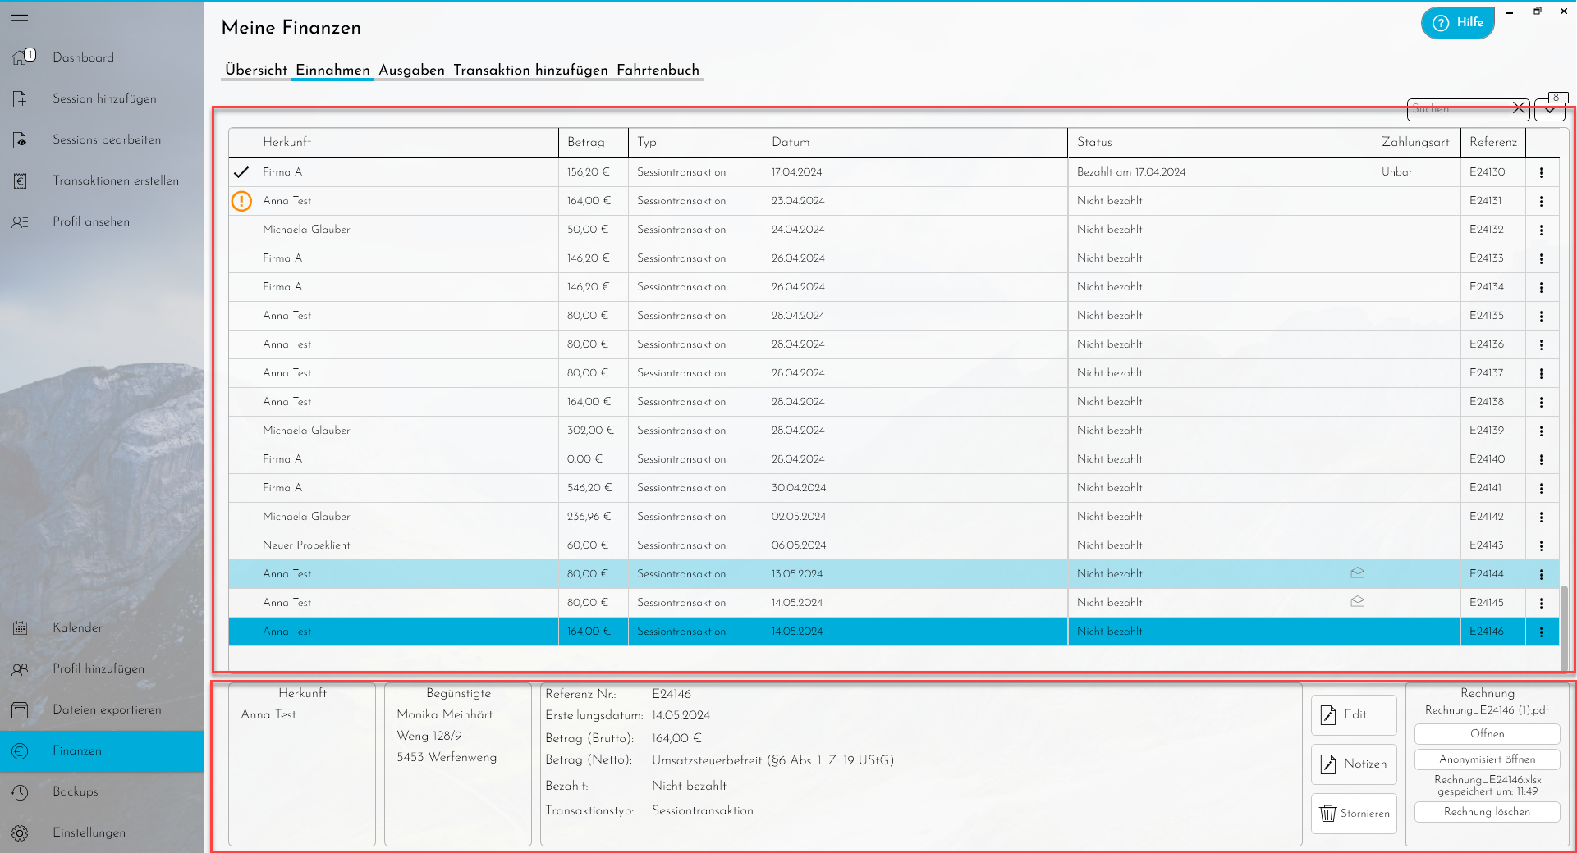The image size is (1577, 853).
Task: Click the Unbar payment type cell
Action: pyautogui.click(x=1417, y=172)
